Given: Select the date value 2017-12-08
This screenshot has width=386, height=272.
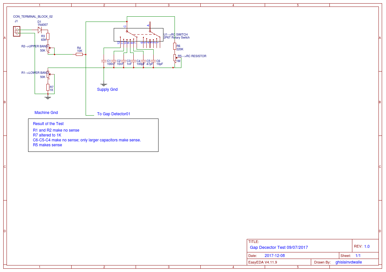Looking at the screenshot, I should [x=275, y=256].
